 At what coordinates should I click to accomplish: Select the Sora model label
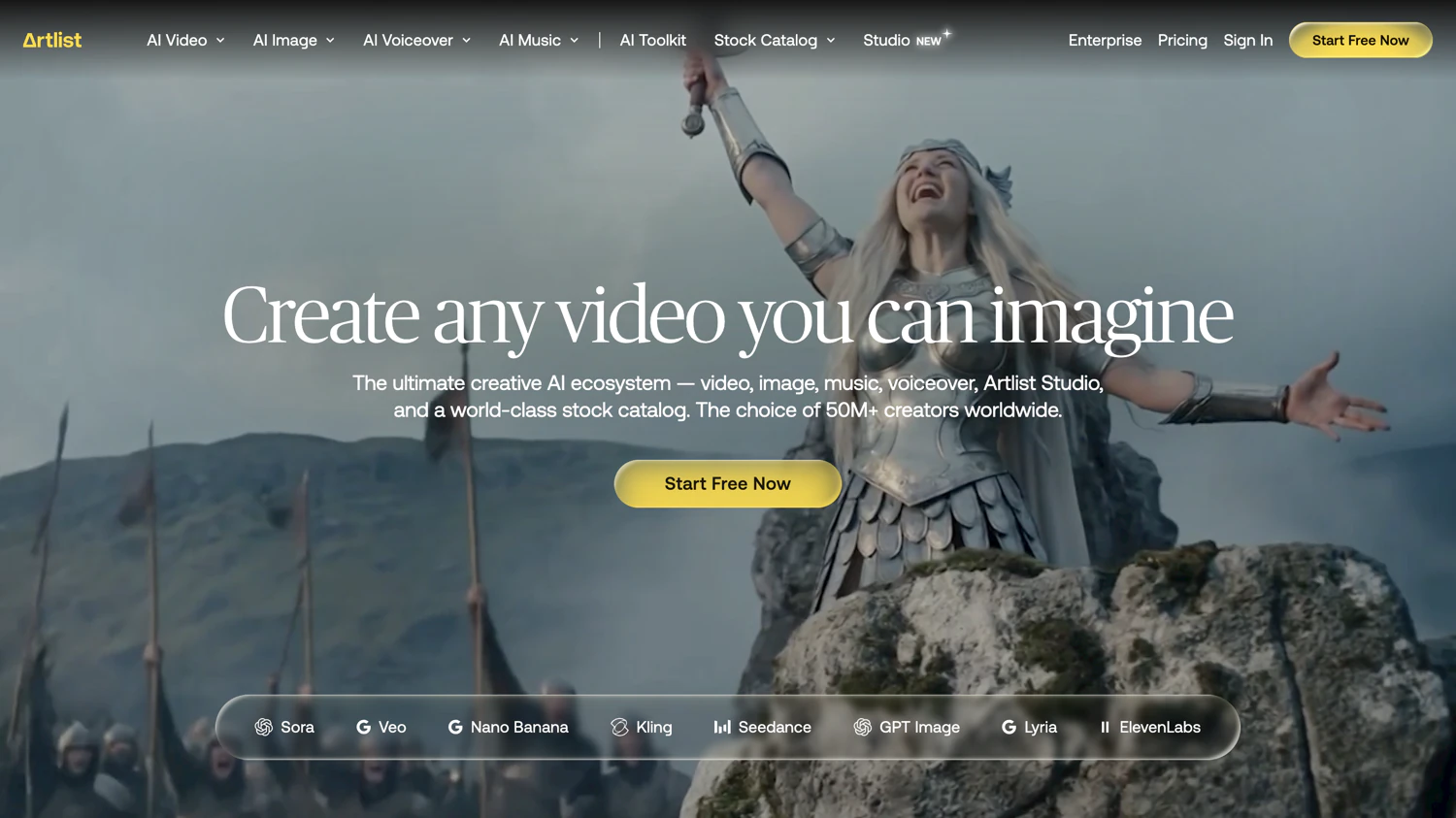(x=297, y=727)
